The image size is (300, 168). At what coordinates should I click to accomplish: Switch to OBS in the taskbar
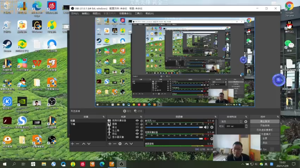(x=121, y=164)
